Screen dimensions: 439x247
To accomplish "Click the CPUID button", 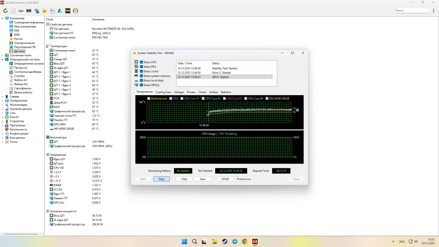I will pos(225,179).
